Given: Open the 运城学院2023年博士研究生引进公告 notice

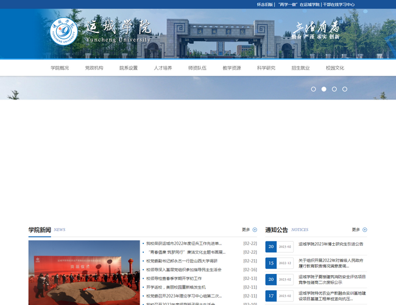Looking at the screenshot, I should (331, 244).
